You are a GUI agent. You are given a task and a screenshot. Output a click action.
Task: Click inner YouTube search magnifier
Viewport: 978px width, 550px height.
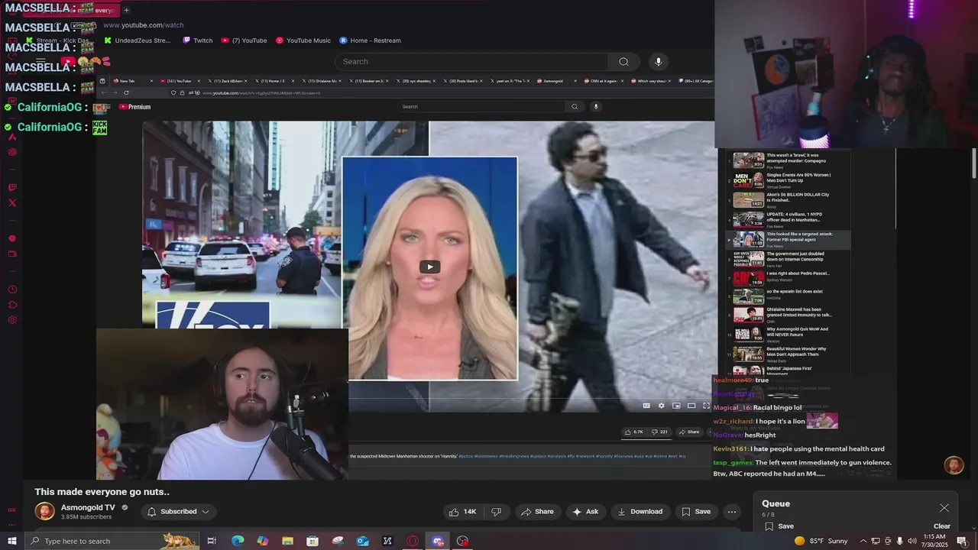pyautogui.click(x=575, y=107)
